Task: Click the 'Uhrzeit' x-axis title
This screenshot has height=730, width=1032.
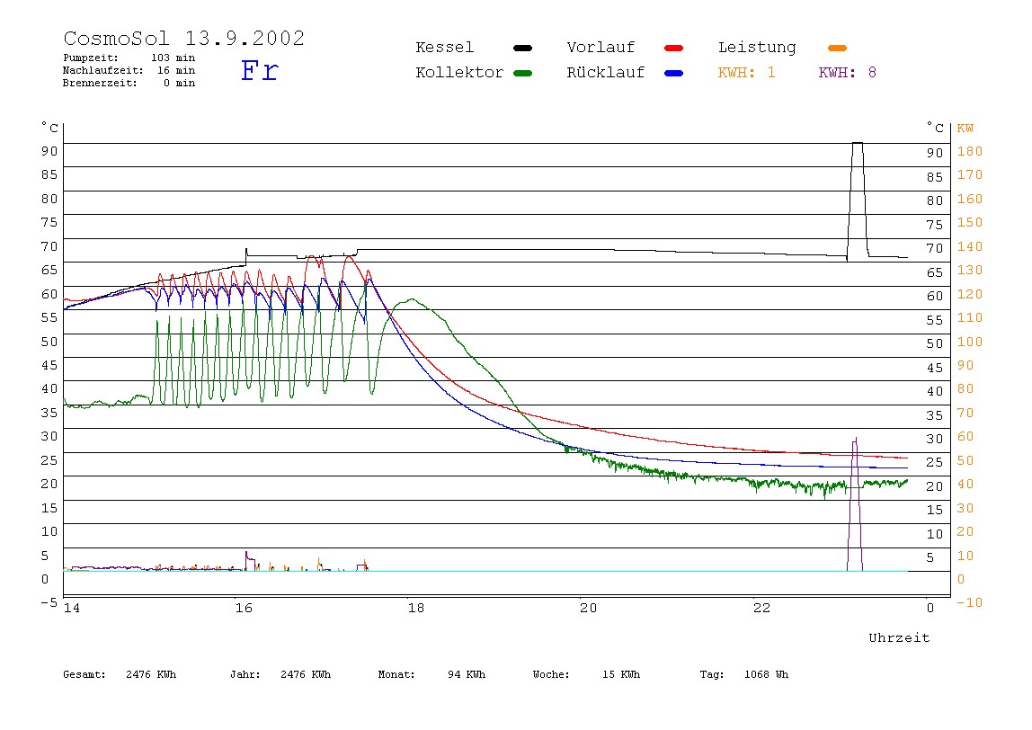Action: pyautogui.click(x=899, y=637)
